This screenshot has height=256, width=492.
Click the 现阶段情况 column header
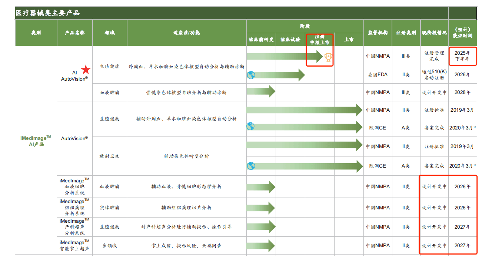tap(434, 33)
